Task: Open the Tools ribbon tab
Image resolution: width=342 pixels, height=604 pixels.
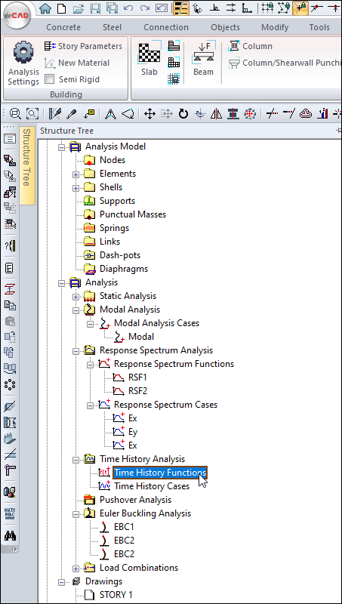Action: pyautogui.click(x=319, y=27)
